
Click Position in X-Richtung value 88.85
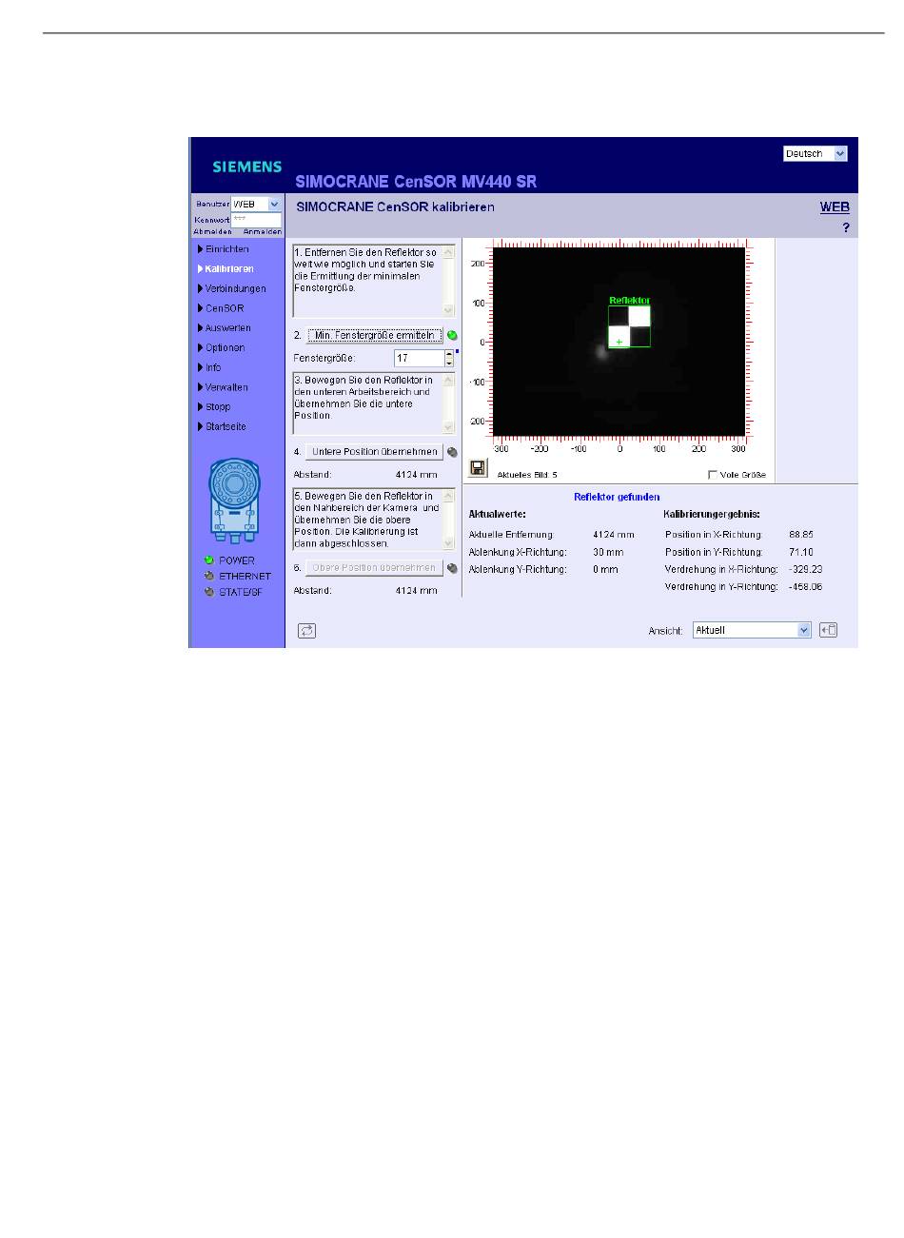coord(801,535)
